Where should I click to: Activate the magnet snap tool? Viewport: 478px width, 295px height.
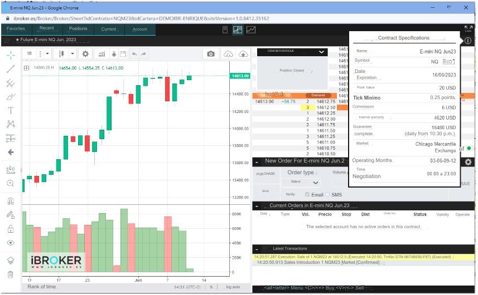pyautogui.click(x=11, y=201)
